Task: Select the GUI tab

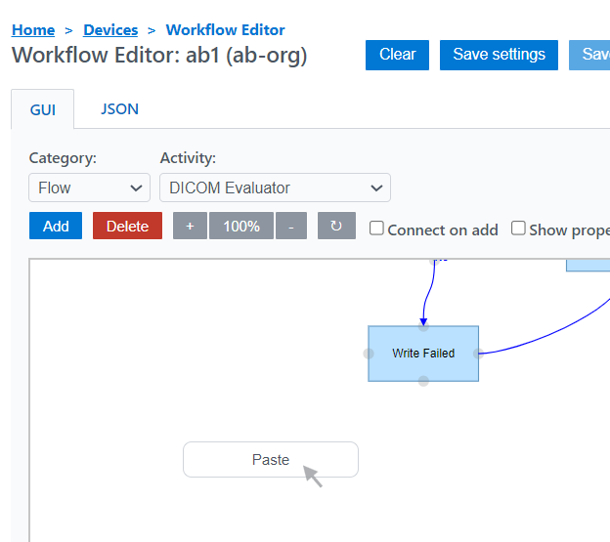Action: click(x=43, y=109)
